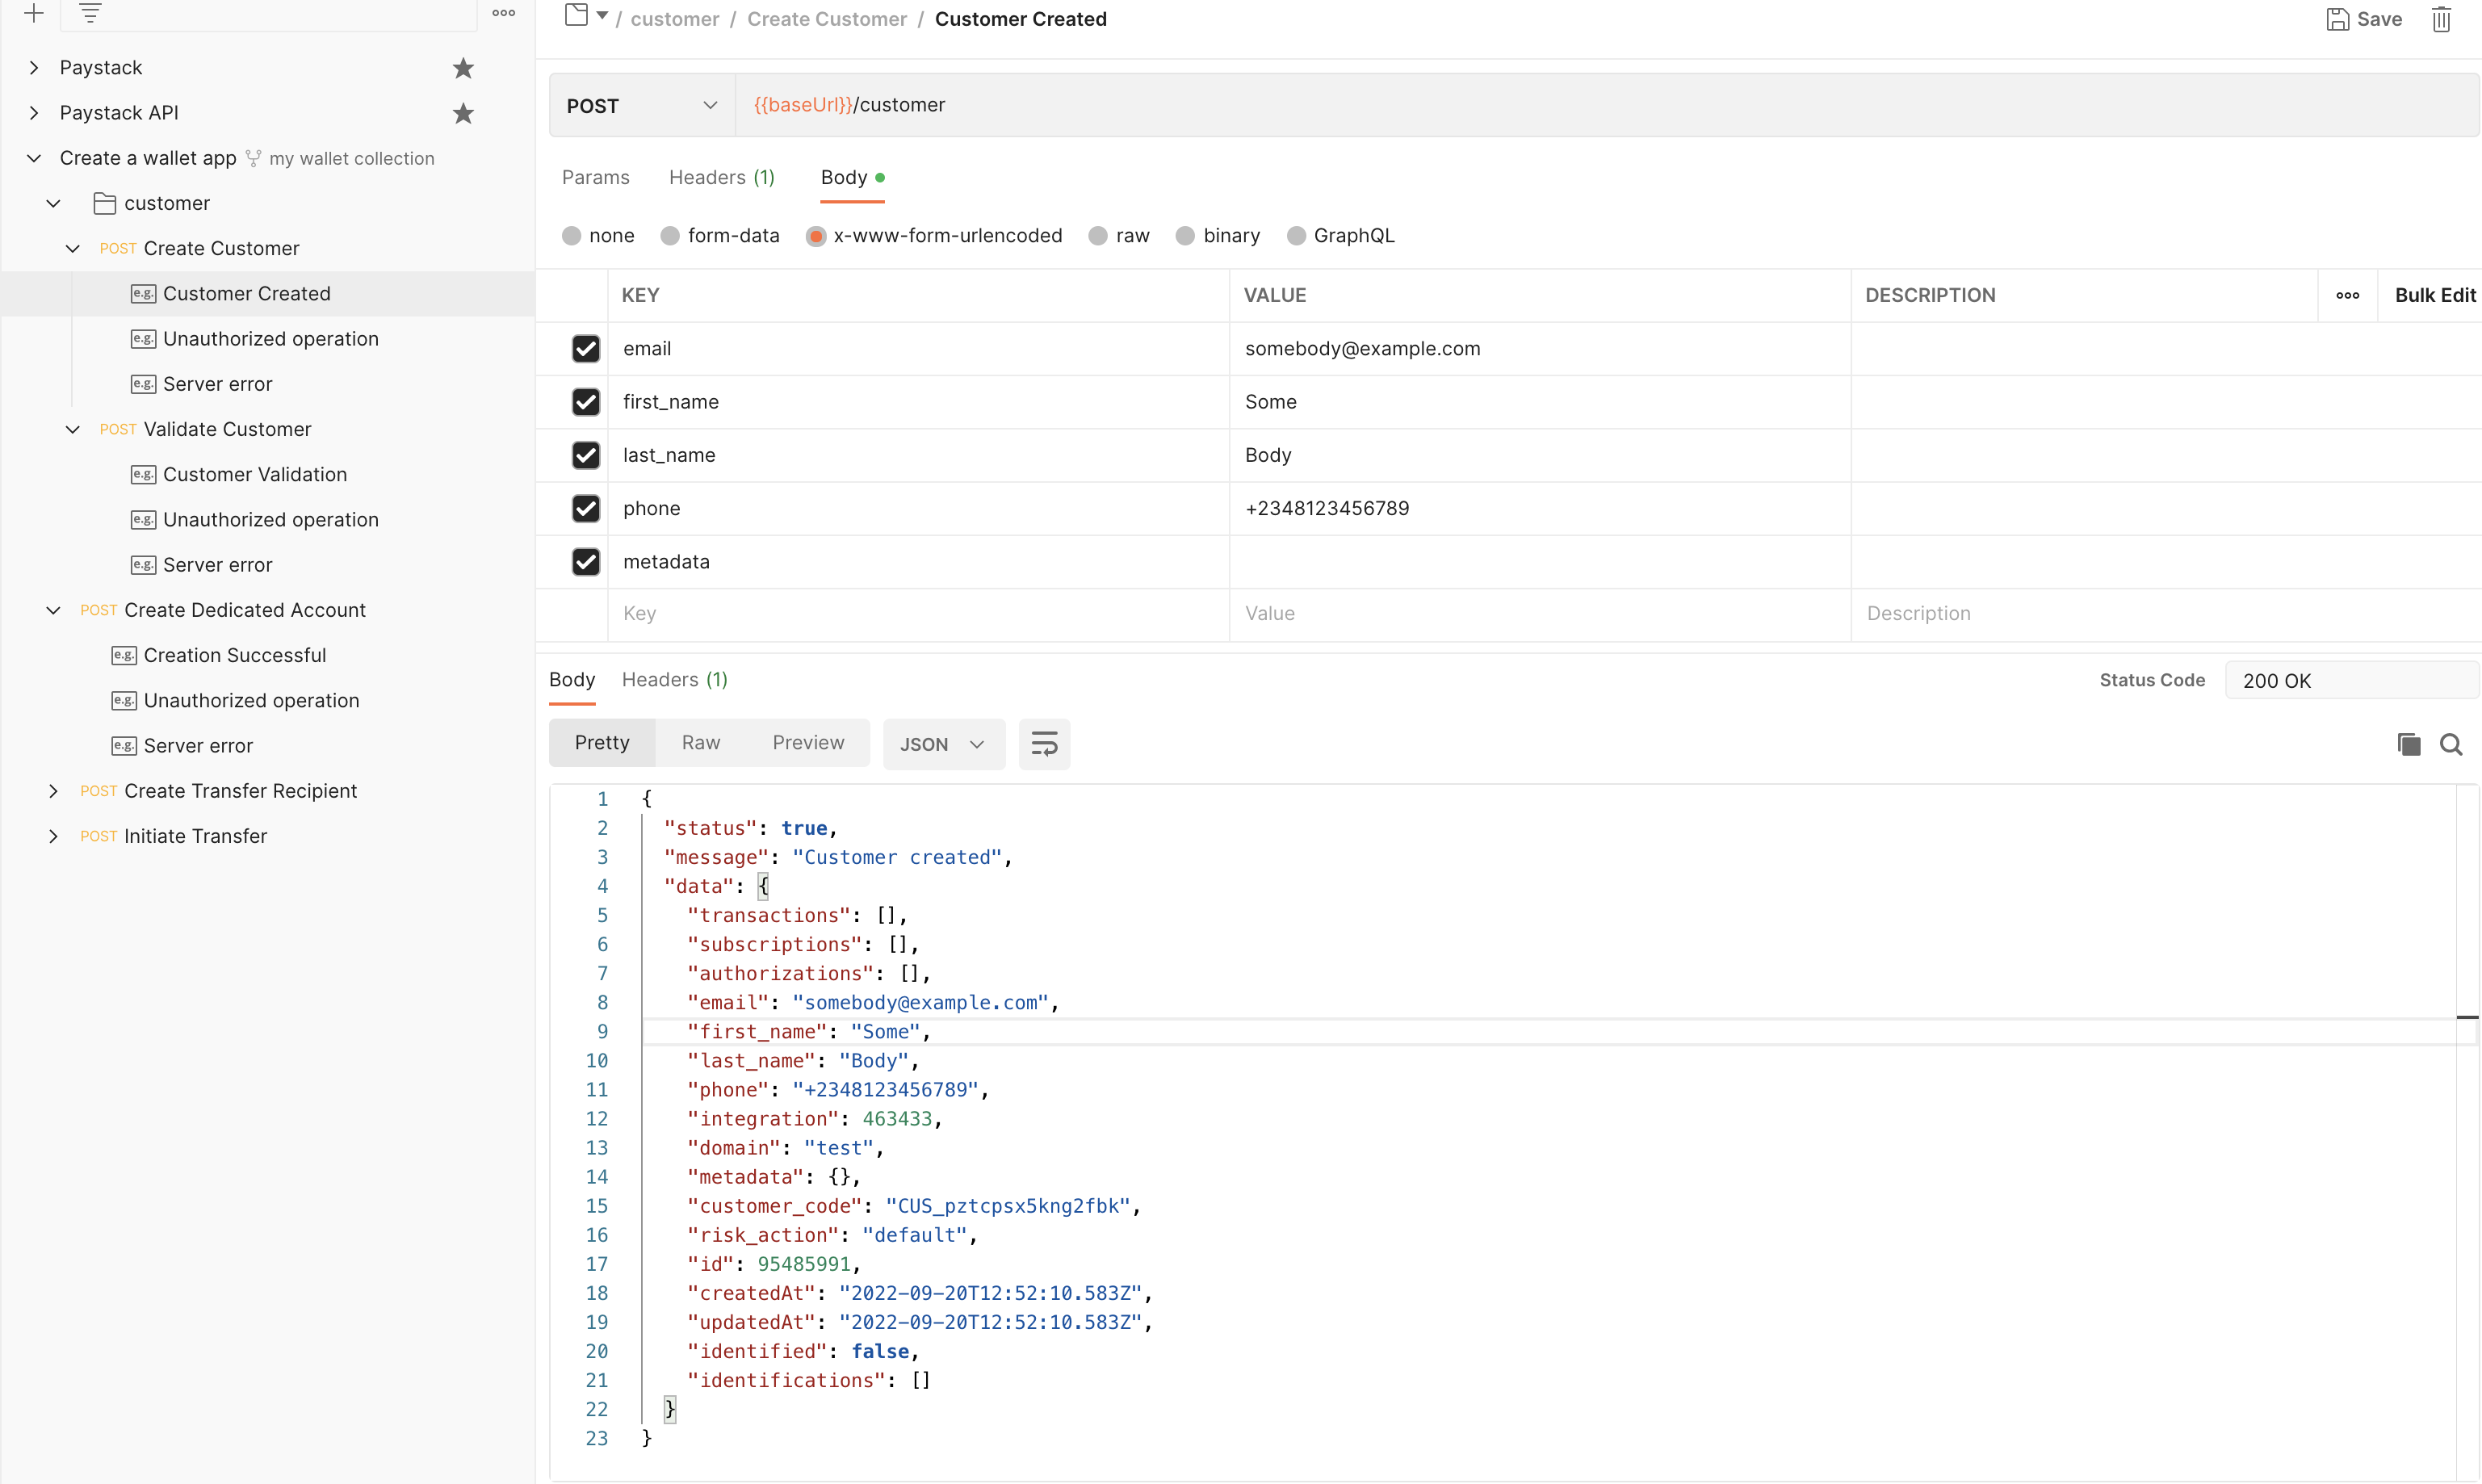Click the customer folder icon
Screen dimensions: 2482x1484
(x=105, y=203)
